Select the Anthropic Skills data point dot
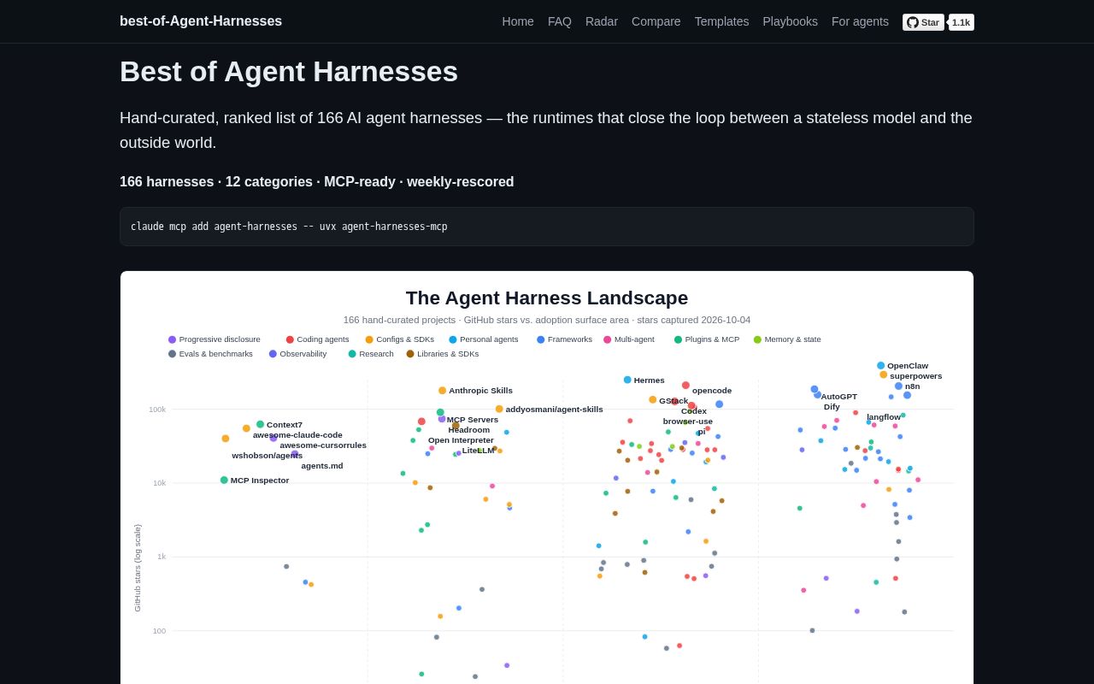 click(x=442, y=391)
